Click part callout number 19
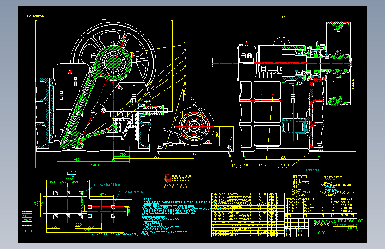This screenshot has height=249, width=385. [234, 165]
